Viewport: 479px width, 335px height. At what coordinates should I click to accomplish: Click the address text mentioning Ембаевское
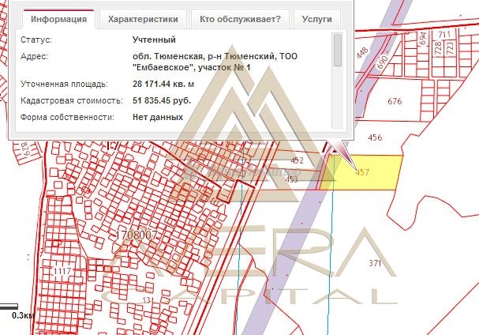coord(215,62)
